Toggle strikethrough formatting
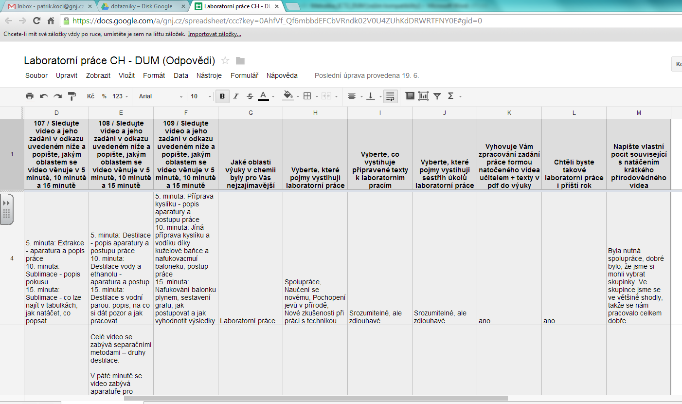 [250, 96]
